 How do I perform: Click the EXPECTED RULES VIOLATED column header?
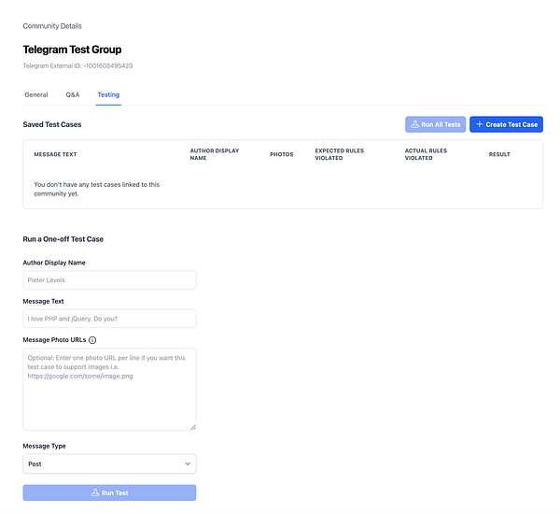[x=340, y=154]
